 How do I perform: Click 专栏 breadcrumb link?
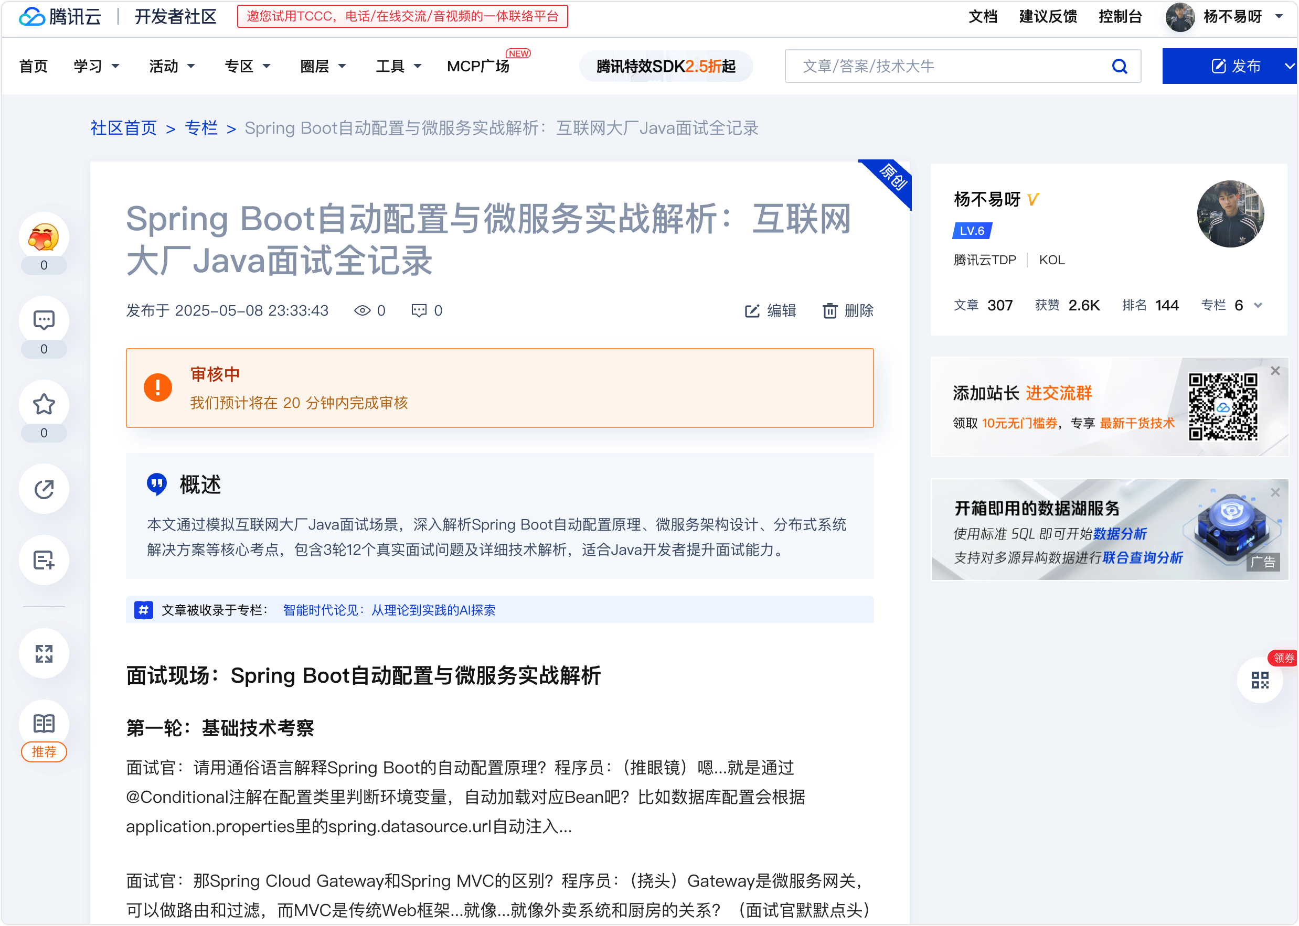click(x=201, y=128)
